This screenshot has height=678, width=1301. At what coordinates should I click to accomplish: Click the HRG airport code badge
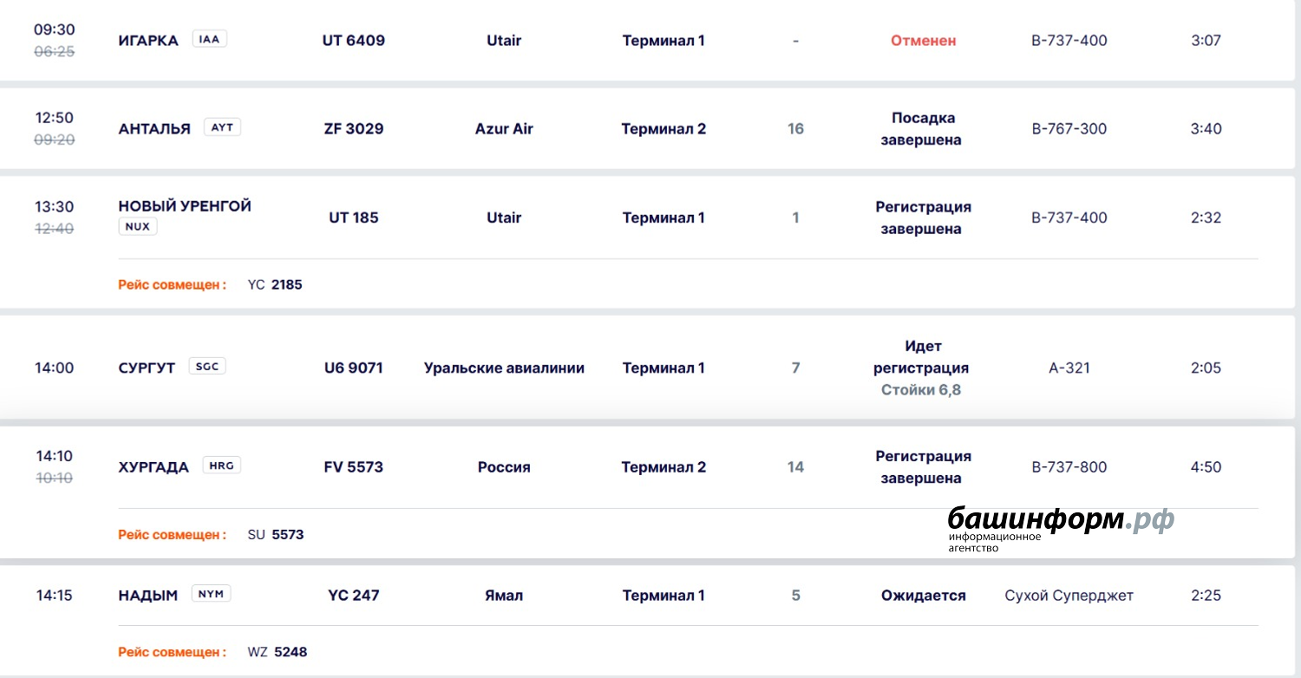[x=222, y=466]
